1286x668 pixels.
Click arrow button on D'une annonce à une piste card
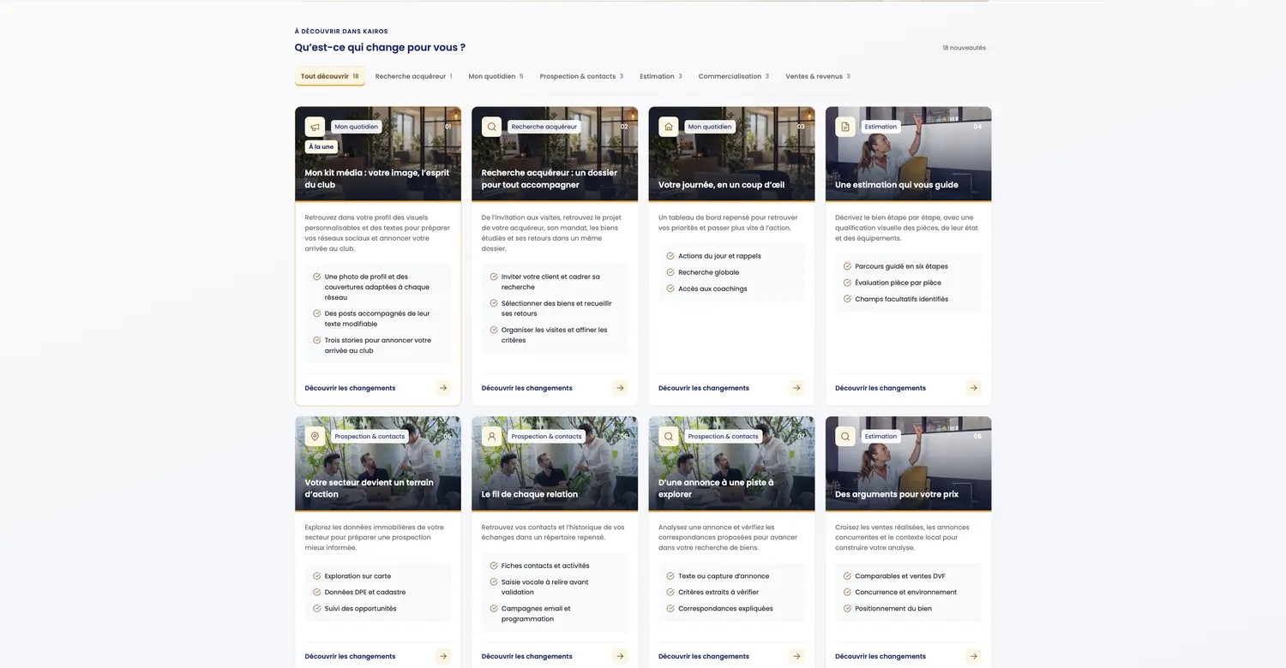pos(797,657)
